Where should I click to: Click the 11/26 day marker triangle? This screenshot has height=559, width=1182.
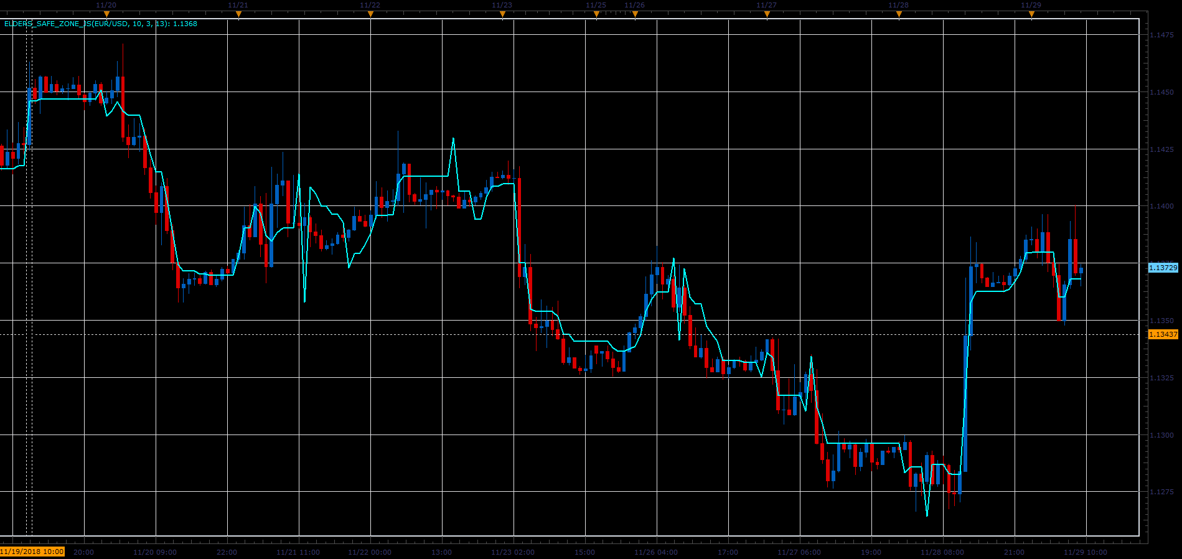coord(635,14)
